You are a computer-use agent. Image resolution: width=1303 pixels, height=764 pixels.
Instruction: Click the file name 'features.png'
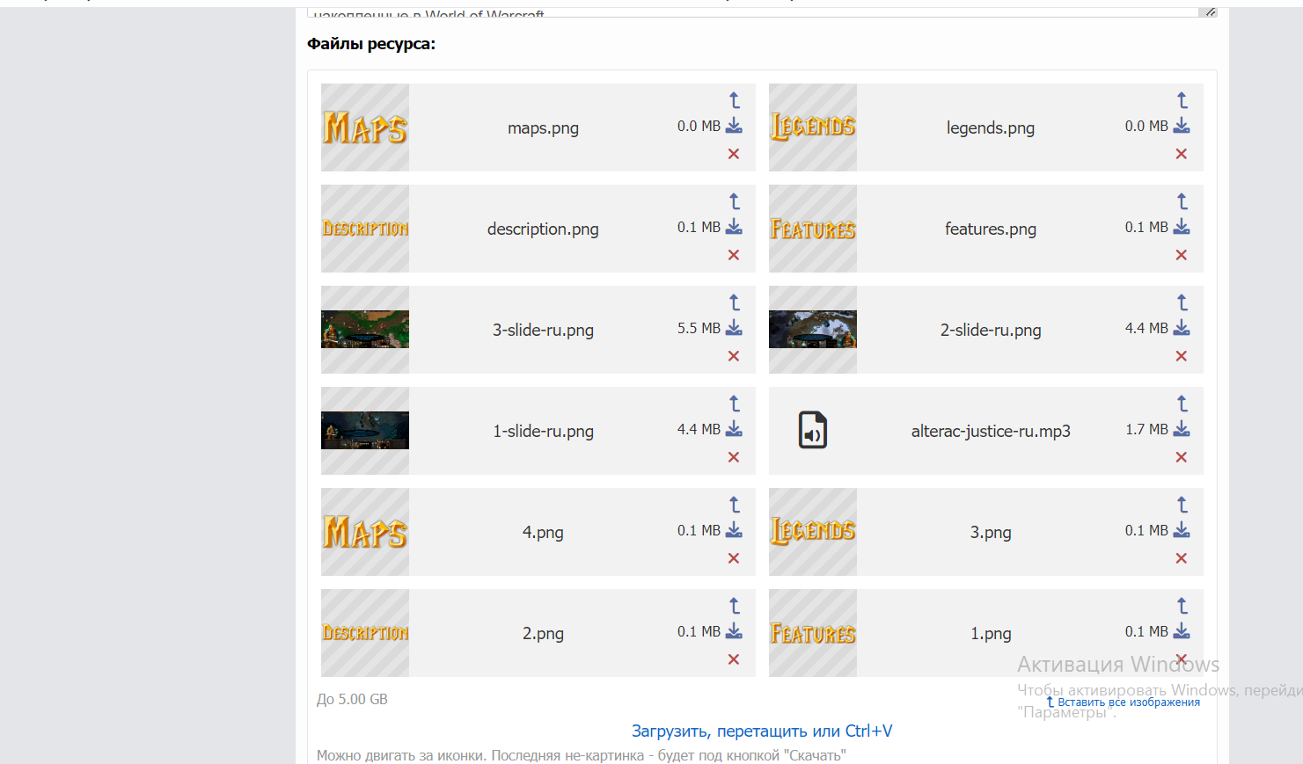pos(991,229)
